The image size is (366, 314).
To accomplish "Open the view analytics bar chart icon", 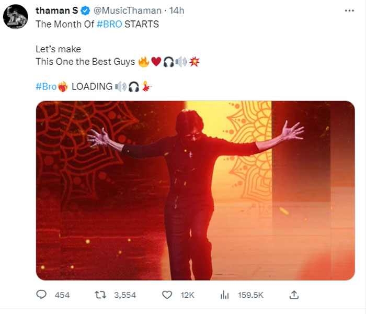I will tap(225, 295).
